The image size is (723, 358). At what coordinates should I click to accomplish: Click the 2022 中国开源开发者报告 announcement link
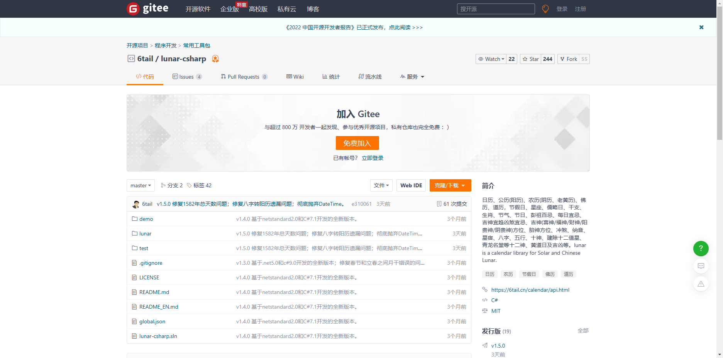coord(354,27)
